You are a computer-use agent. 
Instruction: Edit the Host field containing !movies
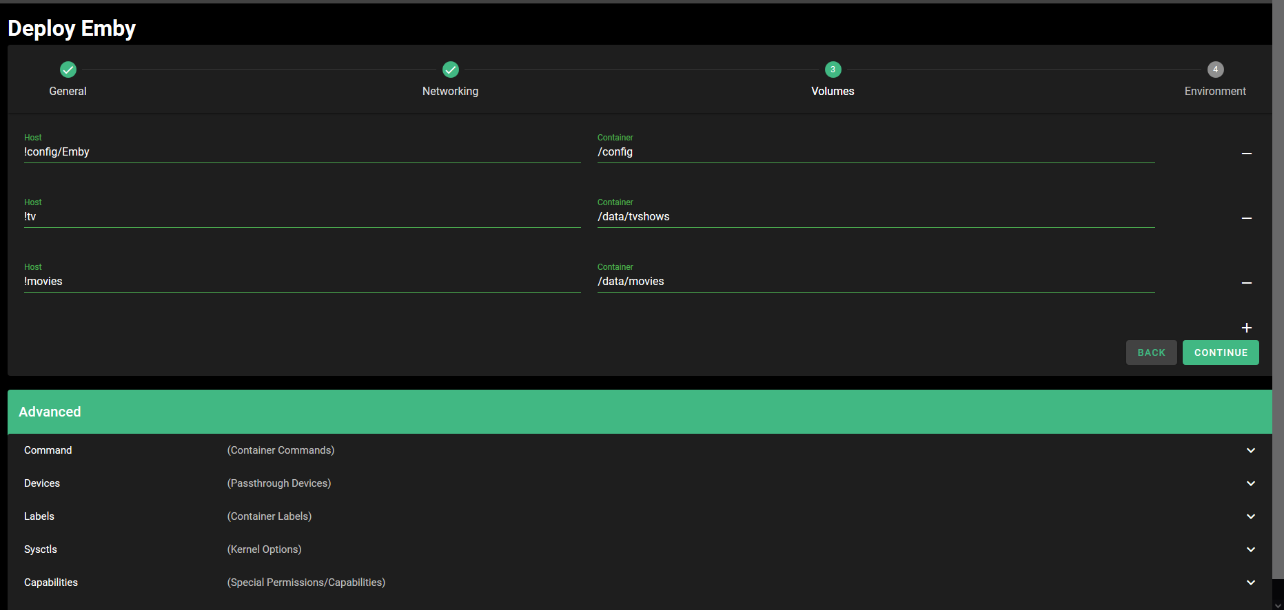pyautogui.click(x=302, y=282)
